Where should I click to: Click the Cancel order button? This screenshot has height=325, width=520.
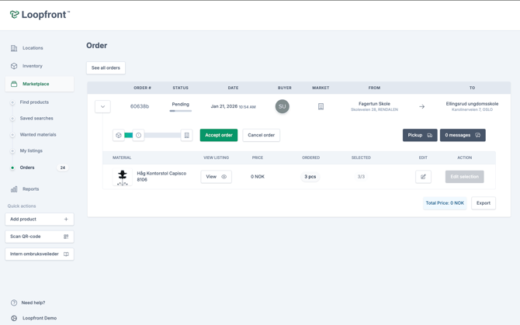click(261, 135)
